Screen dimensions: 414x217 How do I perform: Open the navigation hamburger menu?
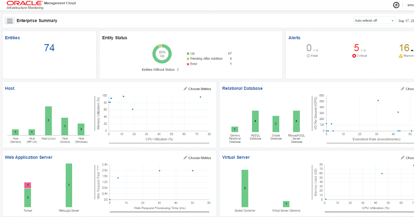(9, 20)
